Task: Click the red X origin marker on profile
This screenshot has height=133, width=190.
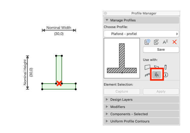Action: (x=59, y=84)
